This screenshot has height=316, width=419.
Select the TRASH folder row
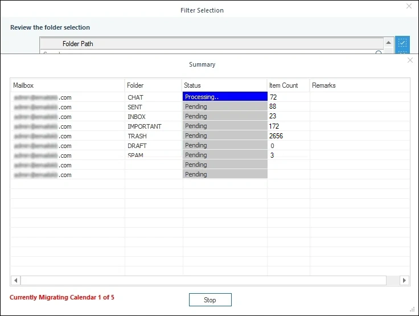tap(137, 136)
